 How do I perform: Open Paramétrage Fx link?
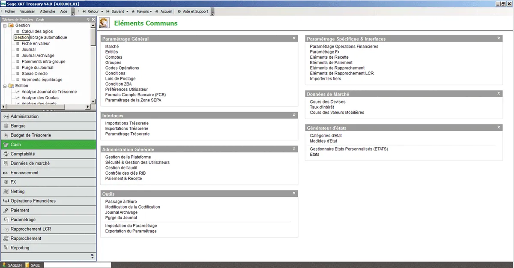pyautogui.click(x=325, y=52)
